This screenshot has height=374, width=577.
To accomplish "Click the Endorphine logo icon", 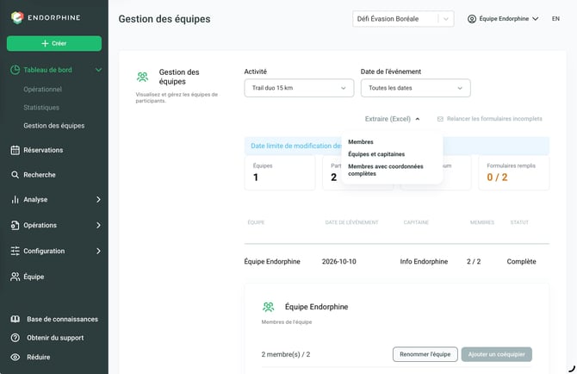I will point(17,17).
